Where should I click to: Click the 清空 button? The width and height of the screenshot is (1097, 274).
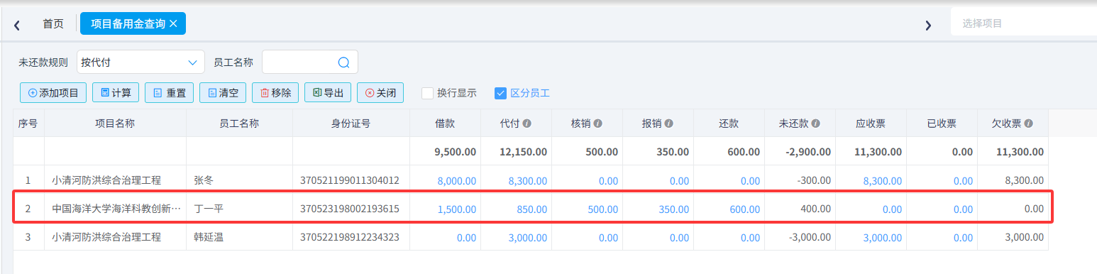click(224, 93)
